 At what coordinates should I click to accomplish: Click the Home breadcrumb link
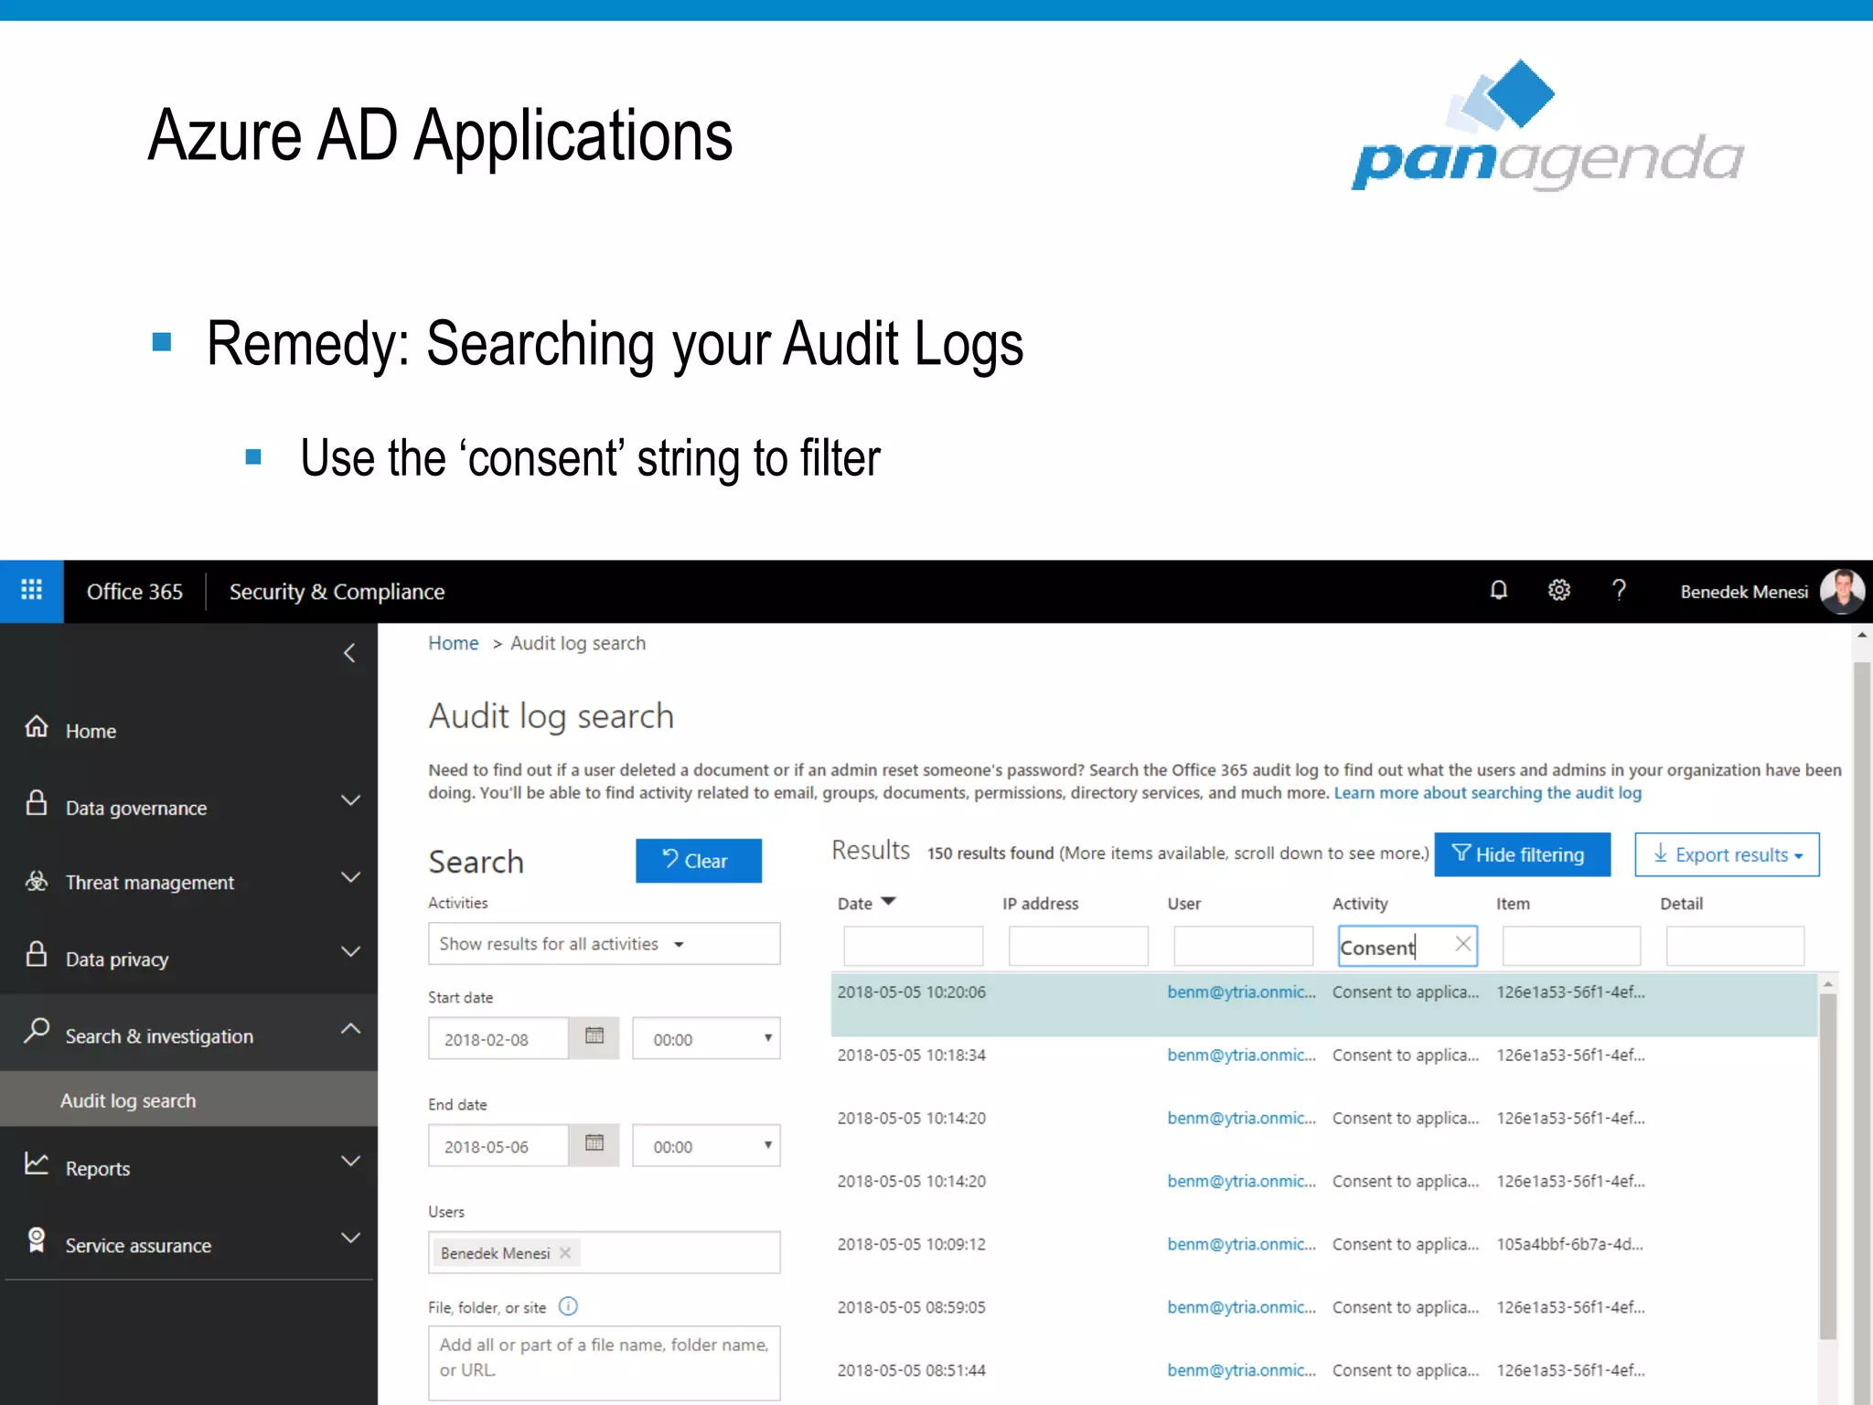453,643
